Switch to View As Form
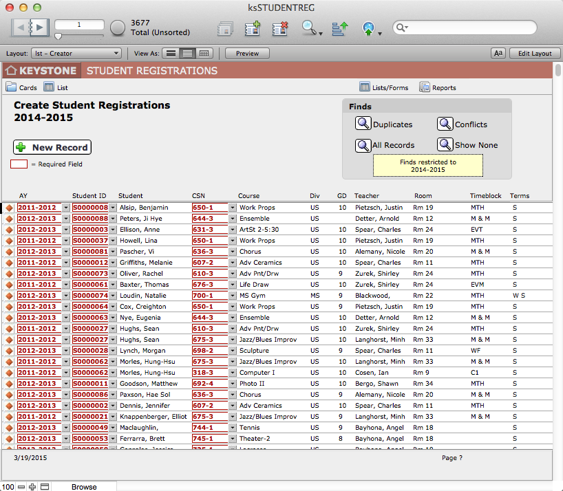 (171, 54)
